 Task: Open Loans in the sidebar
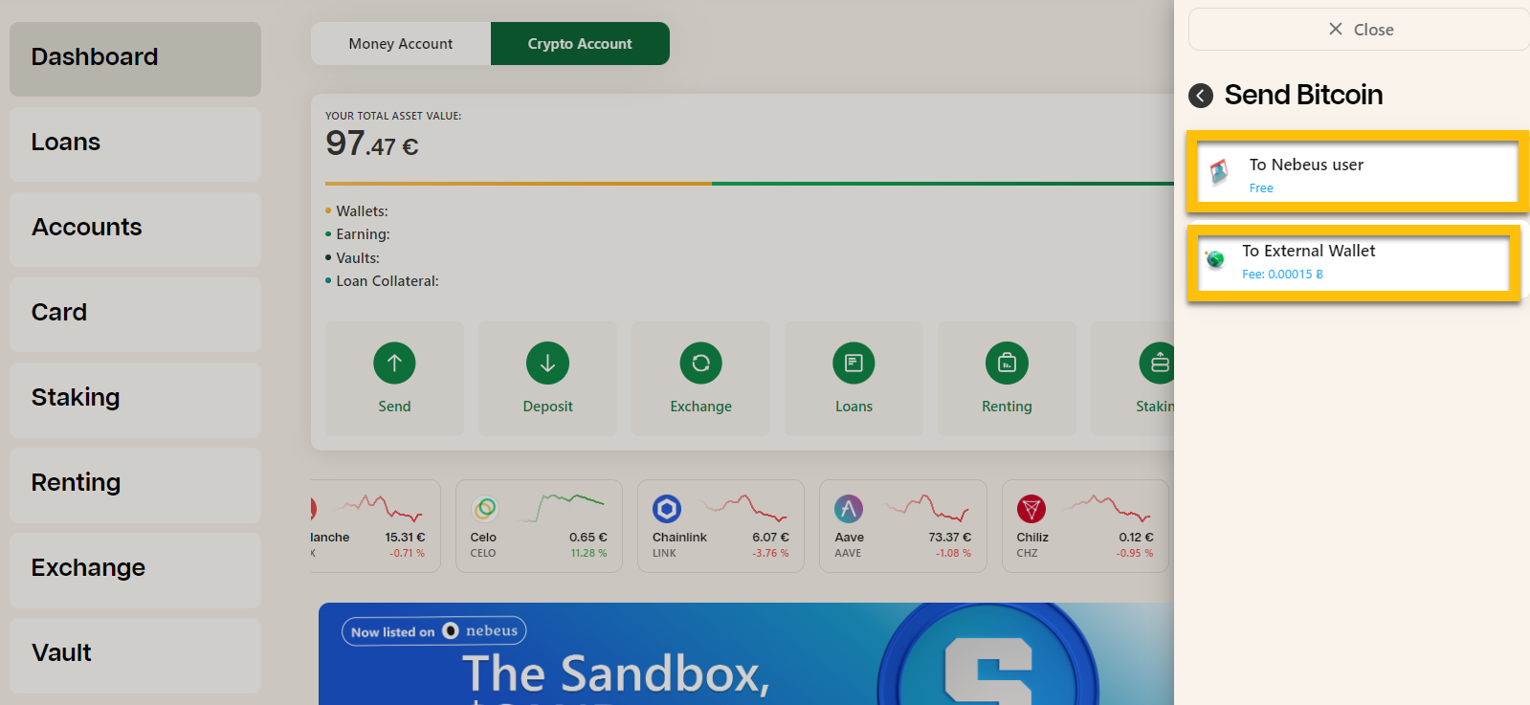(135, 143)
